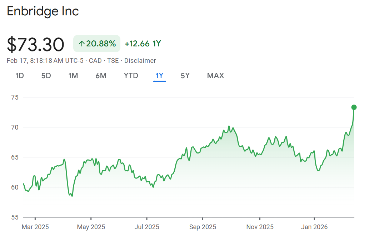Click the active 1Y tab
The height and width of the screenshot is (237, 369).
coord(159,76)
